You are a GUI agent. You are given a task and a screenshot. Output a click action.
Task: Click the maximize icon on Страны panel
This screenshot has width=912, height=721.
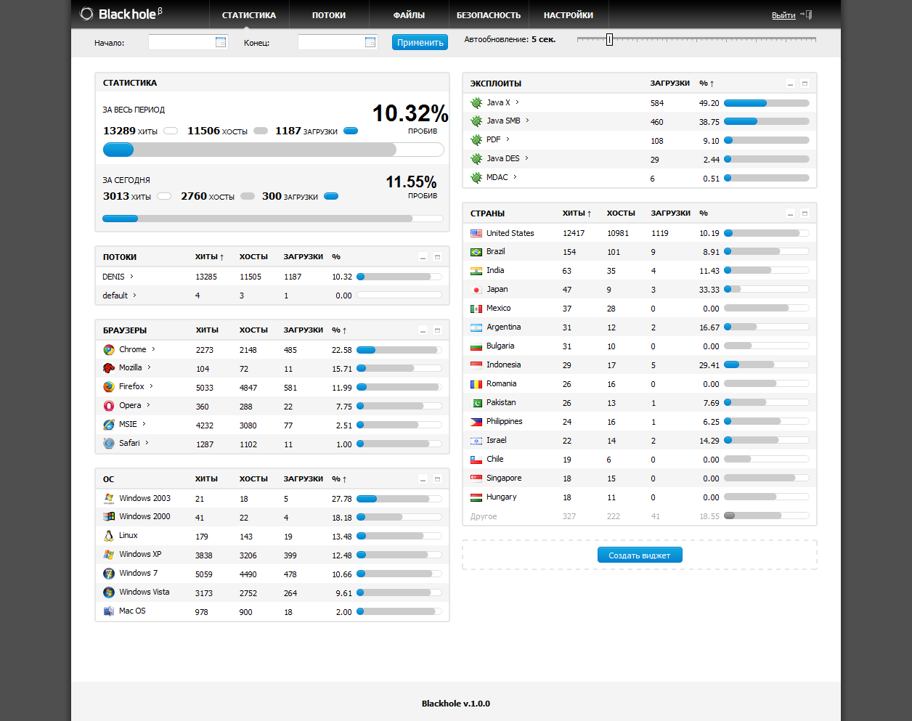[805, 213]
